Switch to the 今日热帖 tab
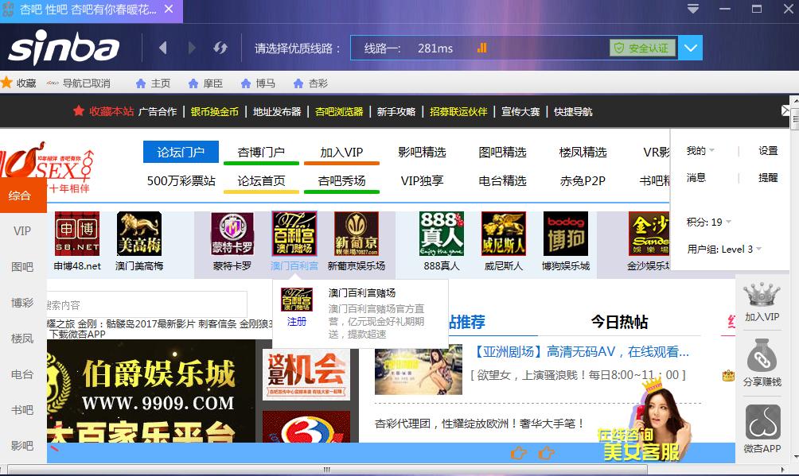Image resolution: width=799 pixels, height=476 pixels. tap(619, 322)
